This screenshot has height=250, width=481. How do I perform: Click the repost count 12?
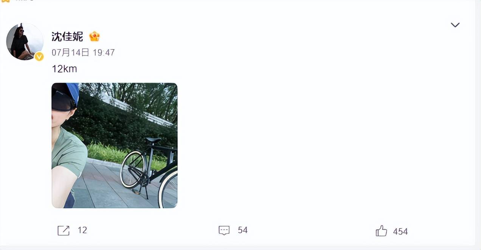[x=82, y=230]
